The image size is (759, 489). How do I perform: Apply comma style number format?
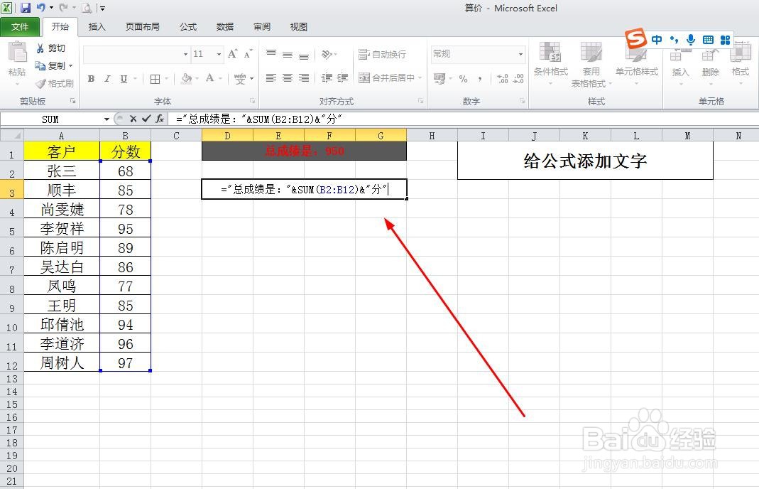click(480, 78)
